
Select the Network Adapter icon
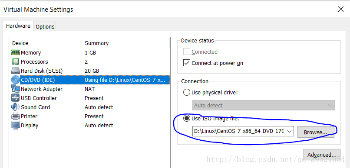15,89
